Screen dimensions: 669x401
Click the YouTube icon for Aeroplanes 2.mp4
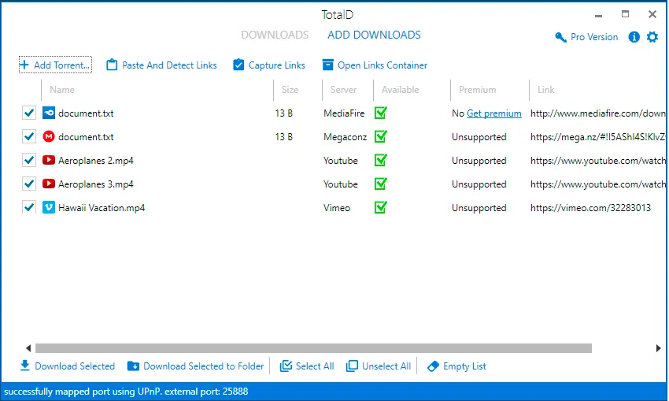pos(49,160)
